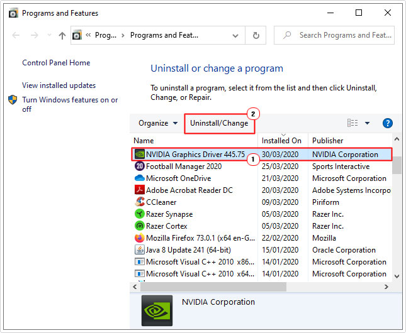Click the Adobe Acrobat icon
The width and height of the screenshot is (406, 333).
[x=140, y=190]
